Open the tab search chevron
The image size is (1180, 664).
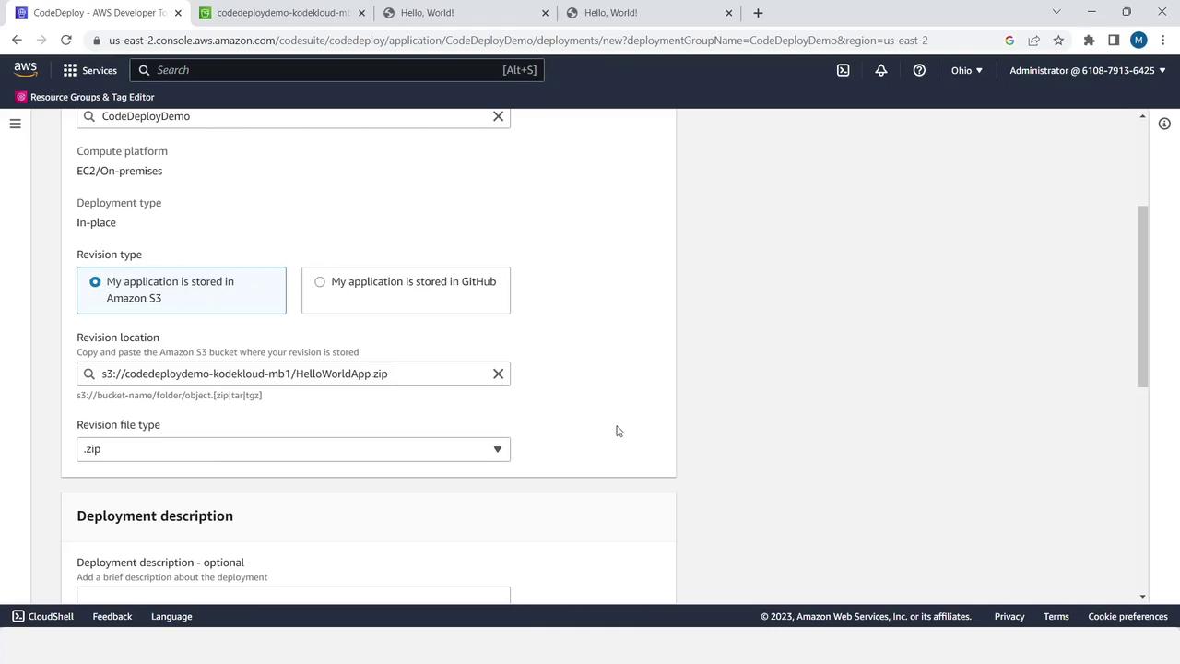click(x=1056, y=12)
